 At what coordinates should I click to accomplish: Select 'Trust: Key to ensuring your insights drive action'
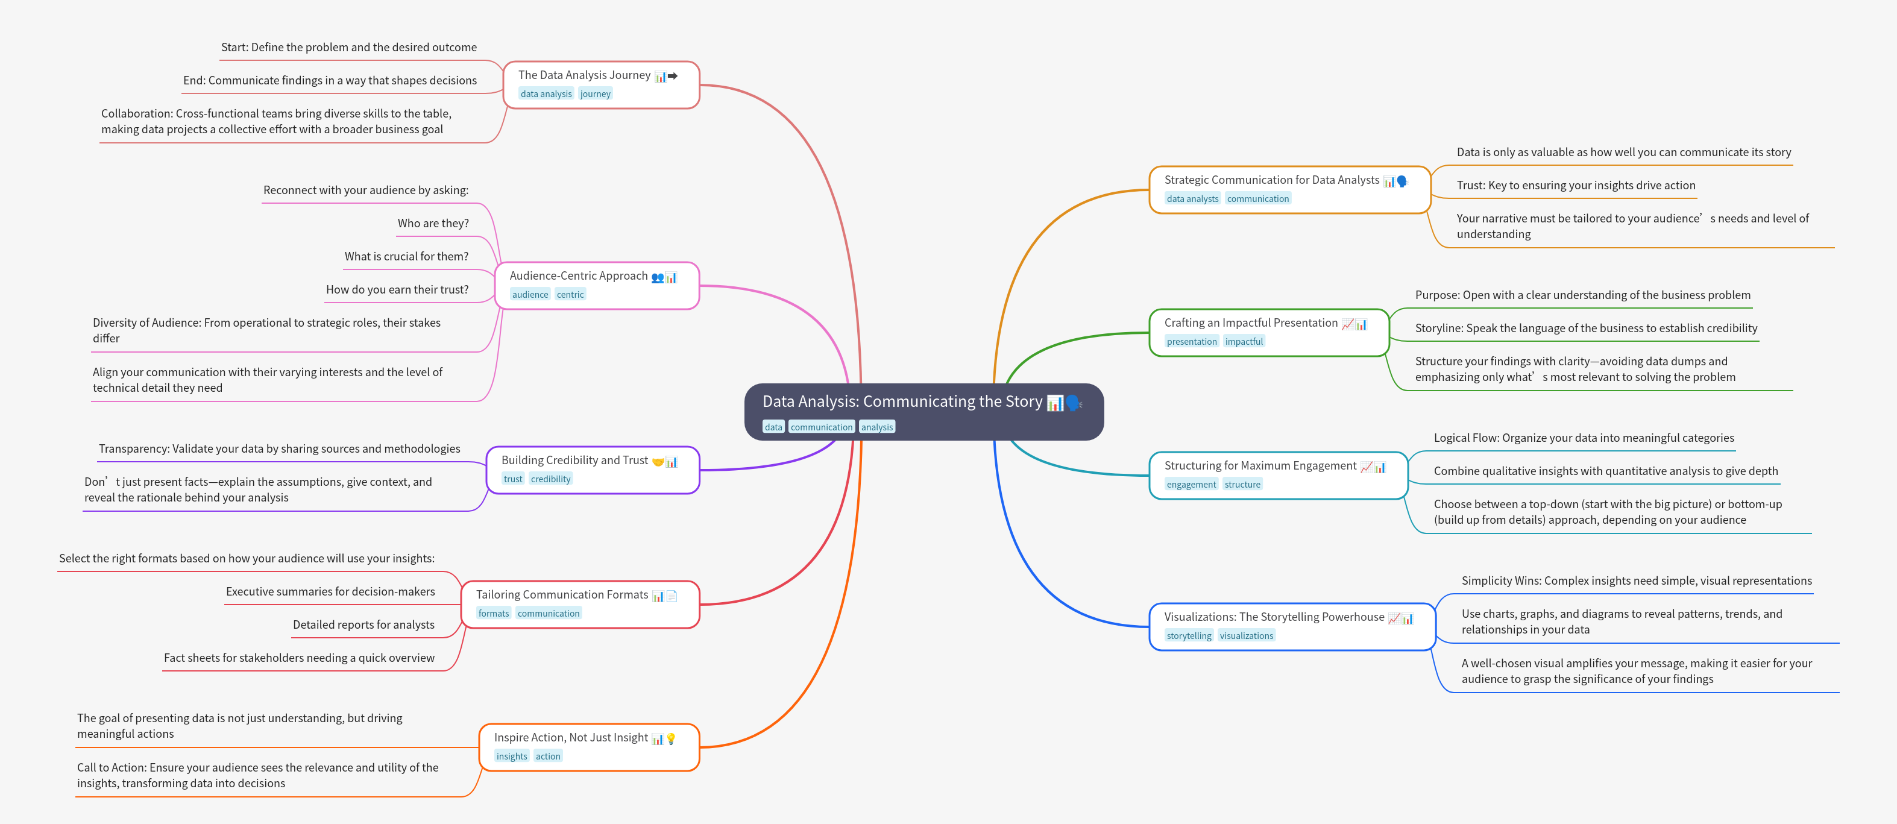coord(1576,186)
